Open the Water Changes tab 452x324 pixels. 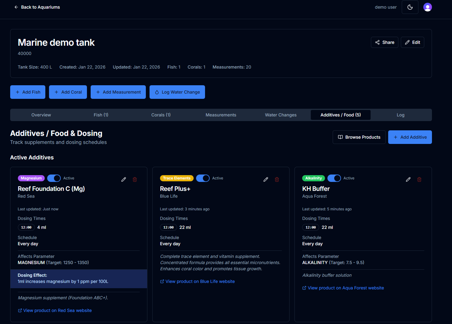tap(281, 115)
